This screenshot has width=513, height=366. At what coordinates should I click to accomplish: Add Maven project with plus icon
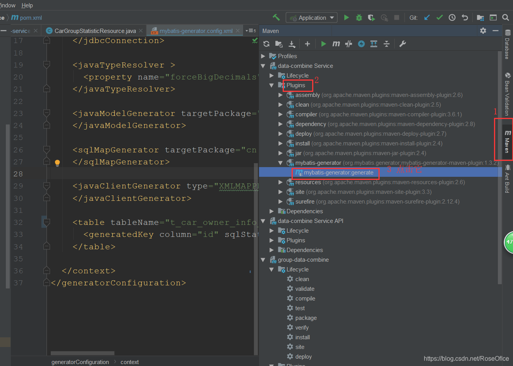[x=307, y=44]
